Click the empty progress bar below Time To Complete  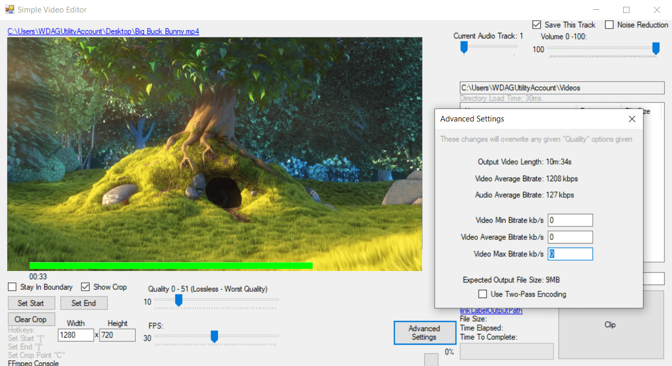click(x=507, y=351)
